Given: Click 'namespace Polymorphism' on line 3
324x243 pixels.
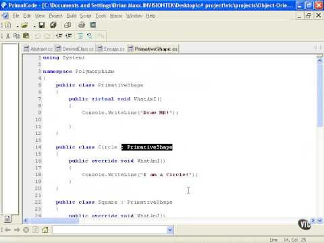Looking at the screenshot, I should click(78, 72).
